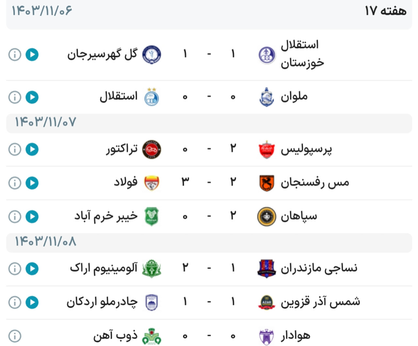The width and height of the screenshot is (418, 346).
Task: Click the Zob Ahan green club logo
Action: point(152,337)
